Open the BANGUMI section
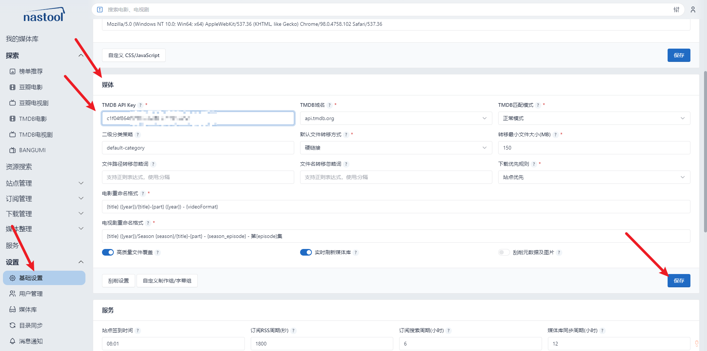The image size is (707, 351). point(33,150)
